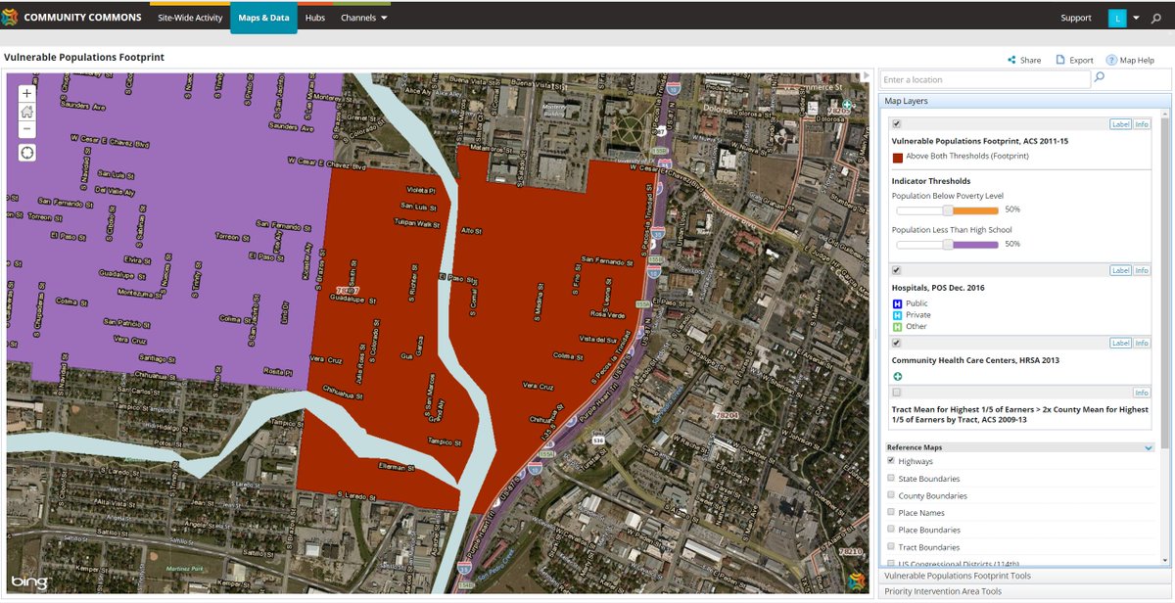Viewport: 1175px width, 603px height.
Task: Click the Export document icon
Action: [1059, 60]
